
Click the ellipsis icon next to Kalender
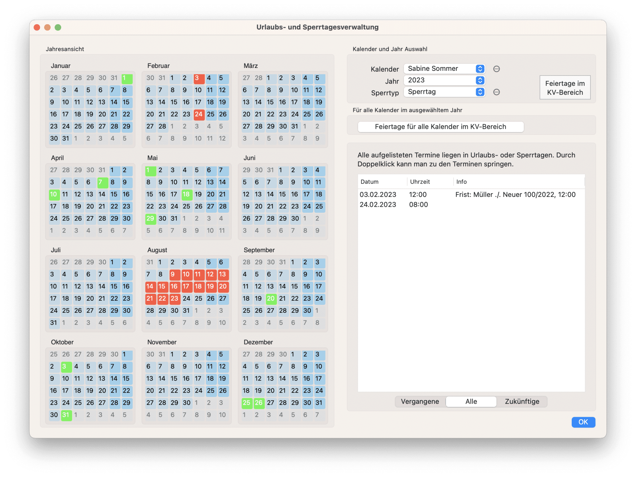[496, 69]
